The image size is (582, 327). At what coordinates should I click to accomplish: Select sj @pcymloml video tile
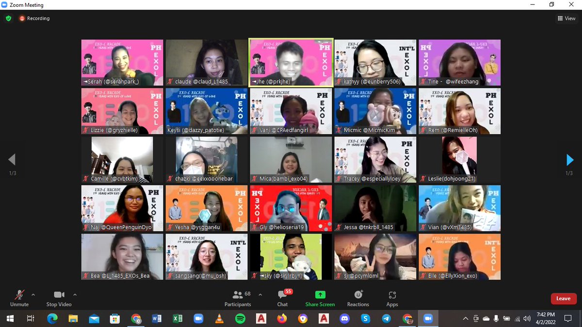pos(375,256)
